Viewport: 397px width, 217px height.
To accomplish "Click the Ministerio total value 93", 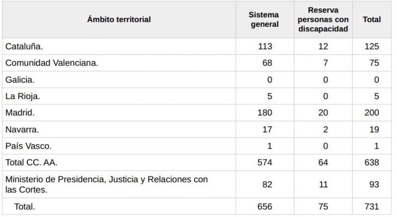I will point(374,185).
